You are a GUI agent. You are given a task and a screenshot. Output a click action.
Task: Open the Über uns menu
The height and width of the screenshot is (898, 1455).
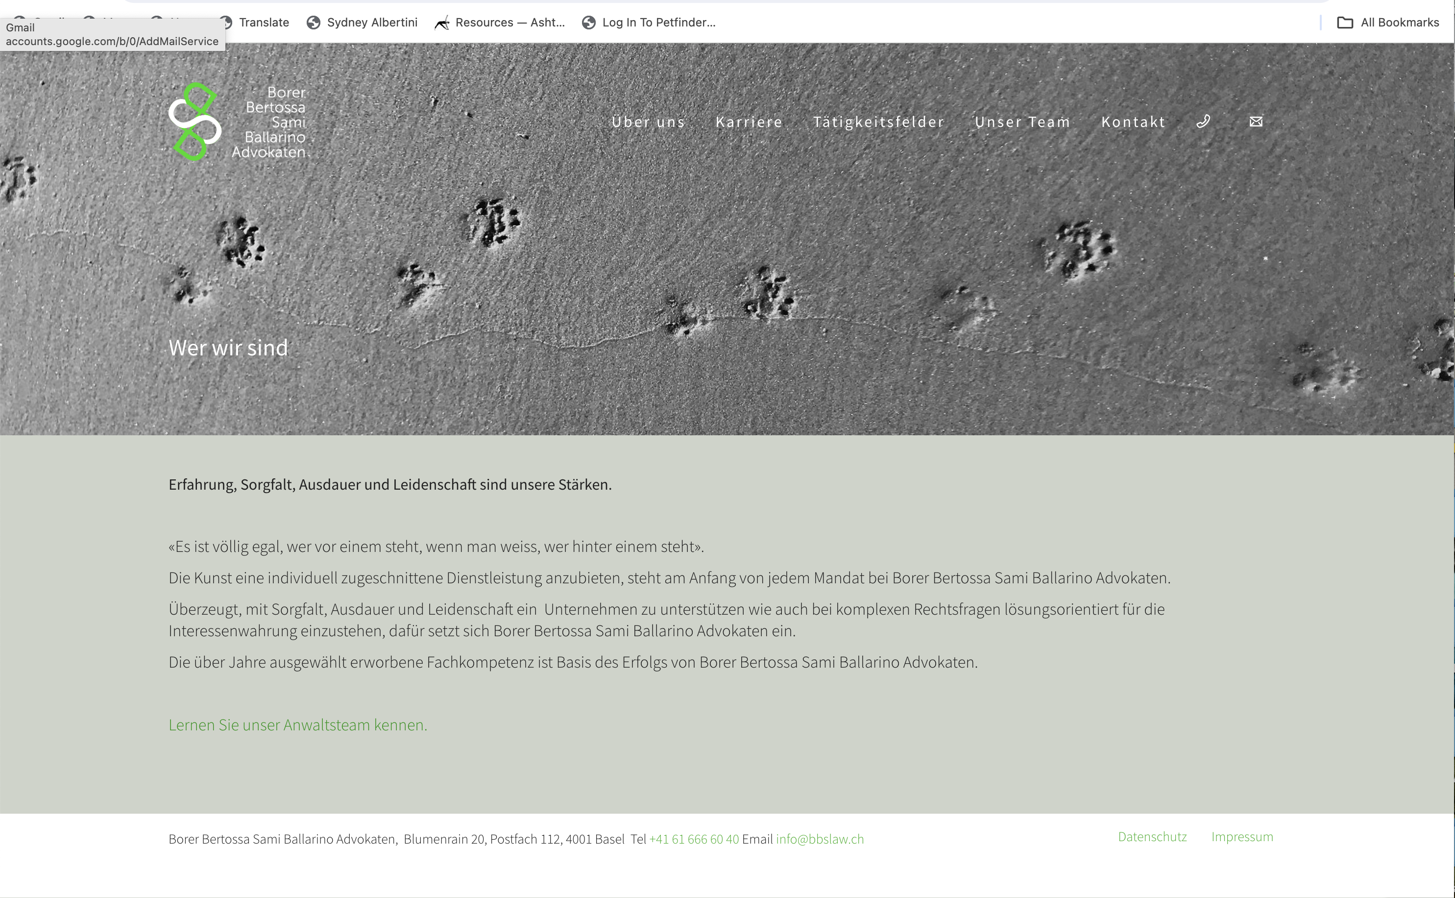pyautogui.click(x=648, y=122)
